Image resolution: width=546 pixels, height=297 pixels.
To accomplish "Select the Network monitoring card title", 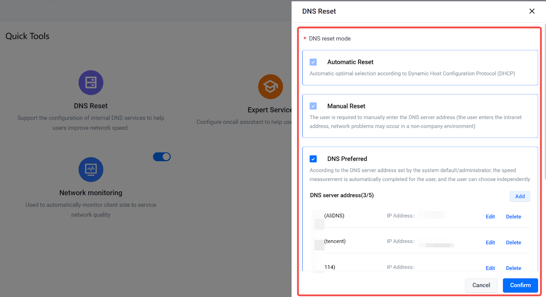I will (x=91, y=193).
